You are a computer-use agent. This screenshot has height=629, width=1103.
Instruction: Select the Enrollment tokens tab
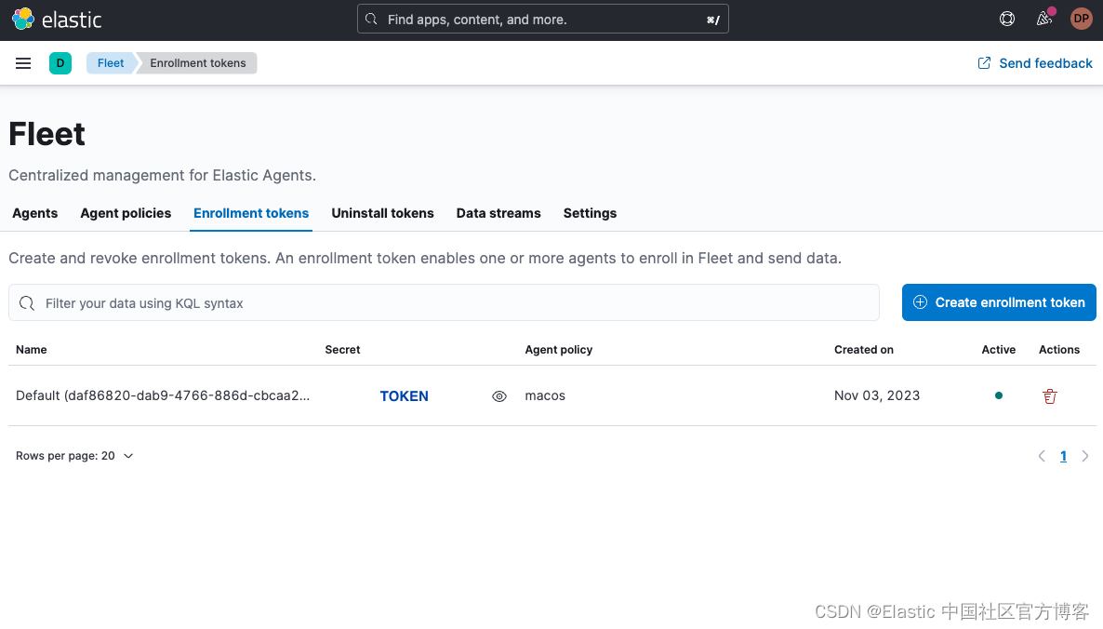click(251, 213)
